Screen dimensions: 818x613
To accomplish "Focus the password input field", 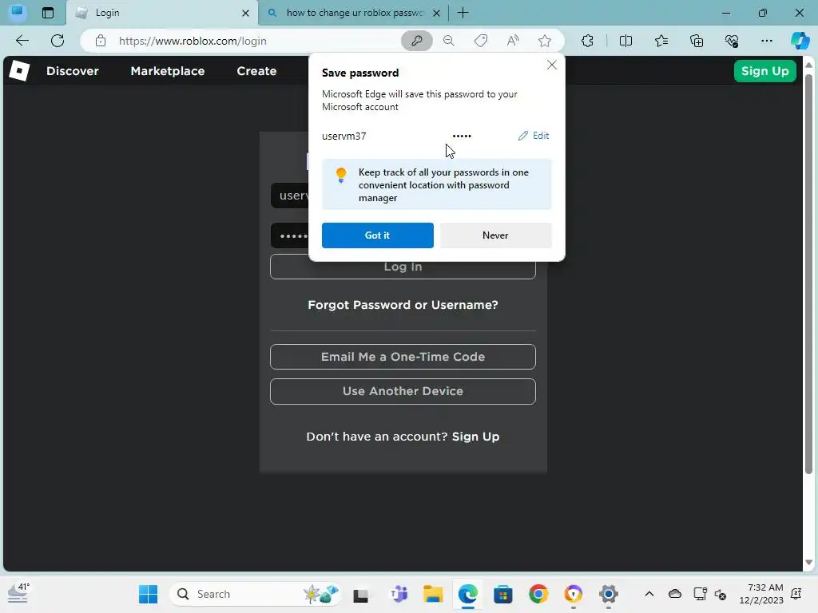I will click(289, 235).
